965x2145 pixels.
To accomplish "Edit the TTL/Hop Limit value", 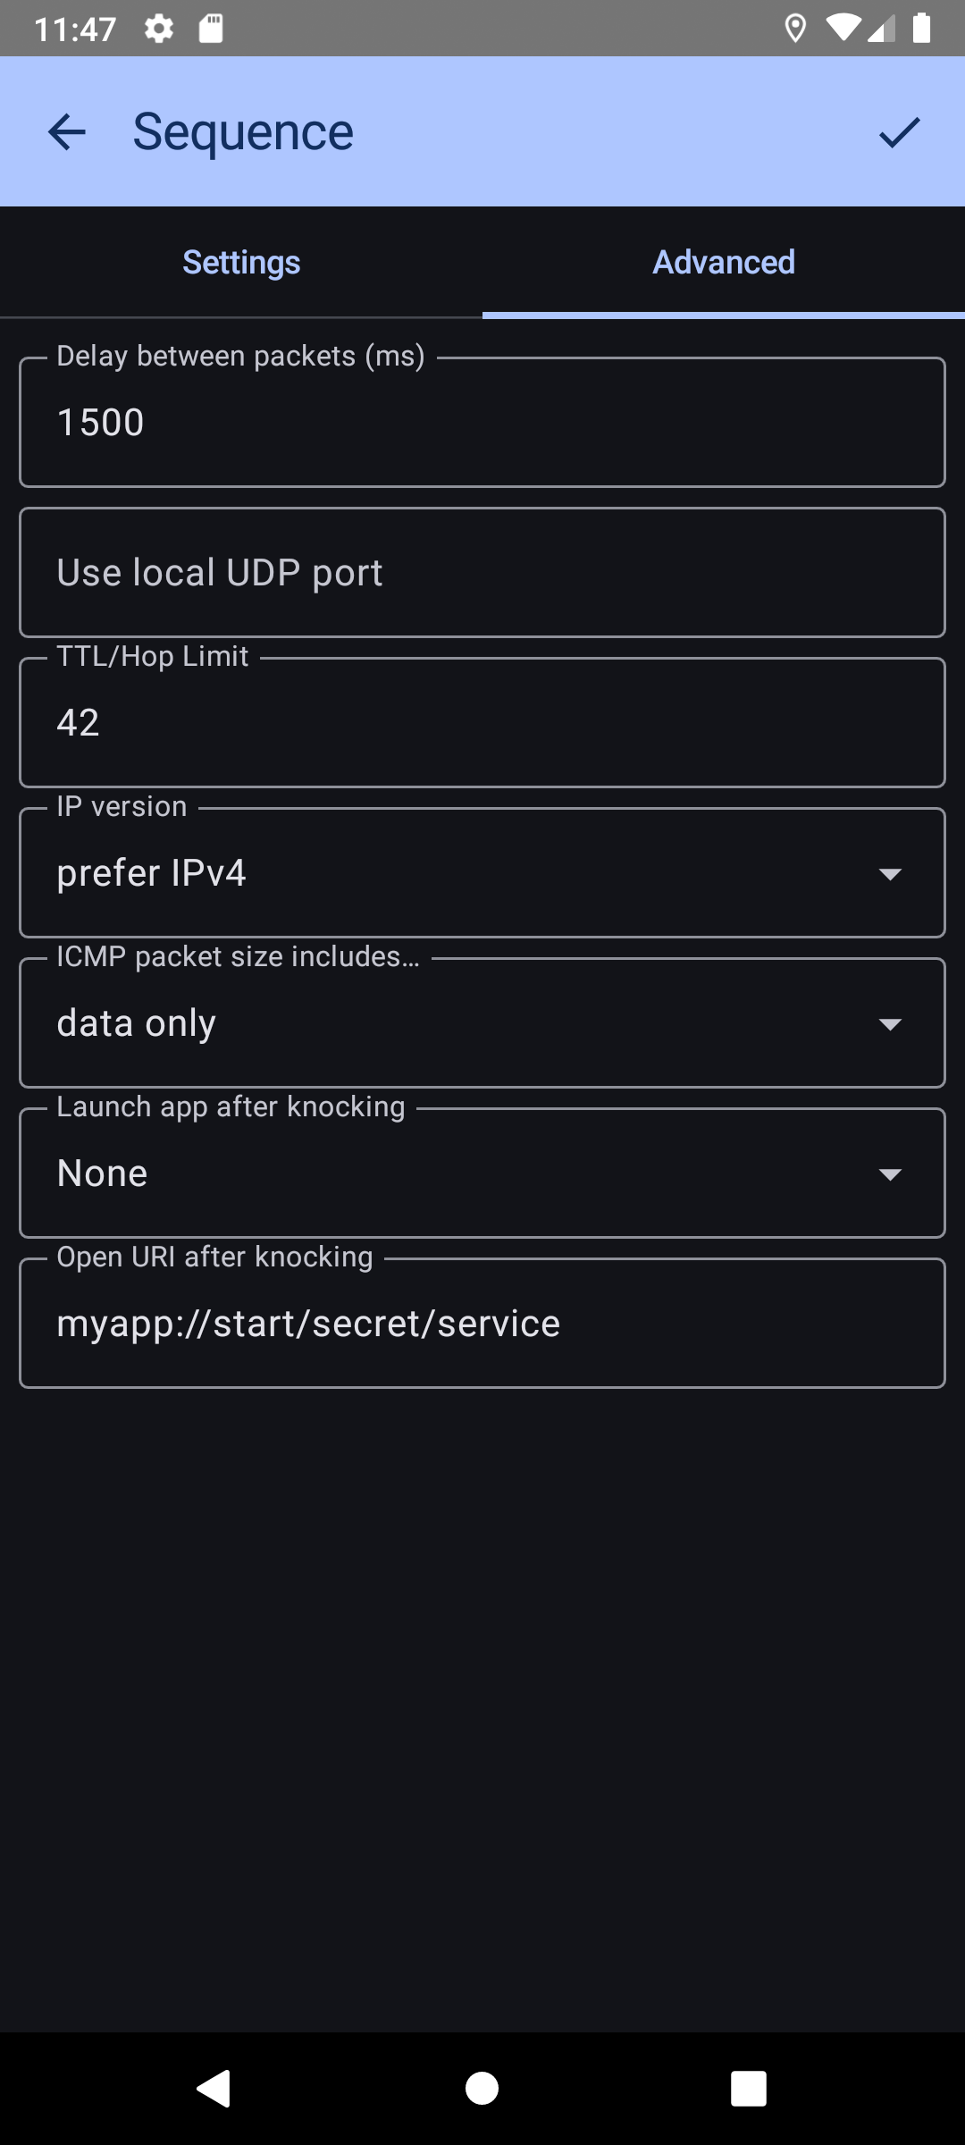I will 482,723.
